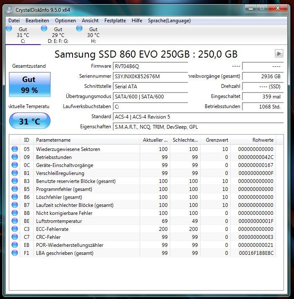Select the Wiederzugewiesene Sektoren parameter text

coord(68,149)
